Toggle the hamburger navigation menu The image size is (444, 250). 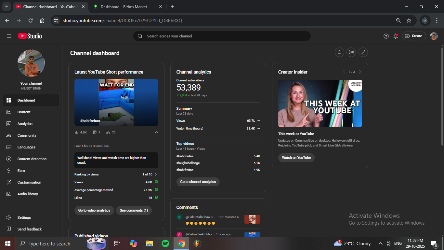click(x=9, y=36)
